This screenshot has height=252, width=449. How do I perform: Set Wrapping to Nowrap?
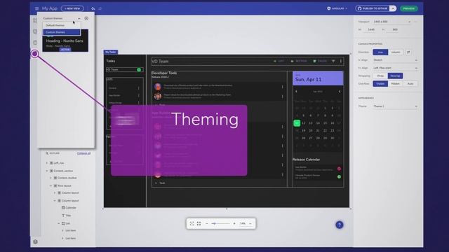395,76
